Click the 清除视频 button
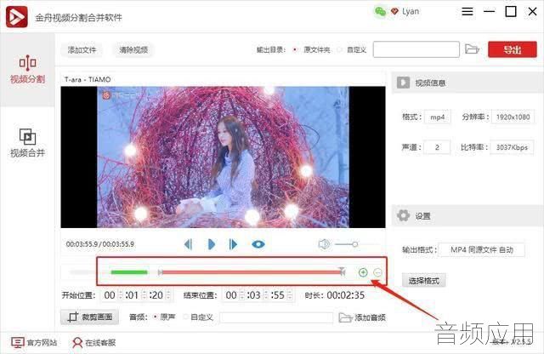 (x=133, y=50)
